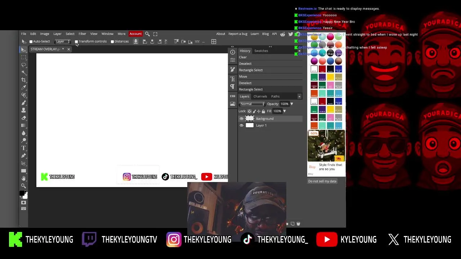Select the Hand tool

pos(24,178)
